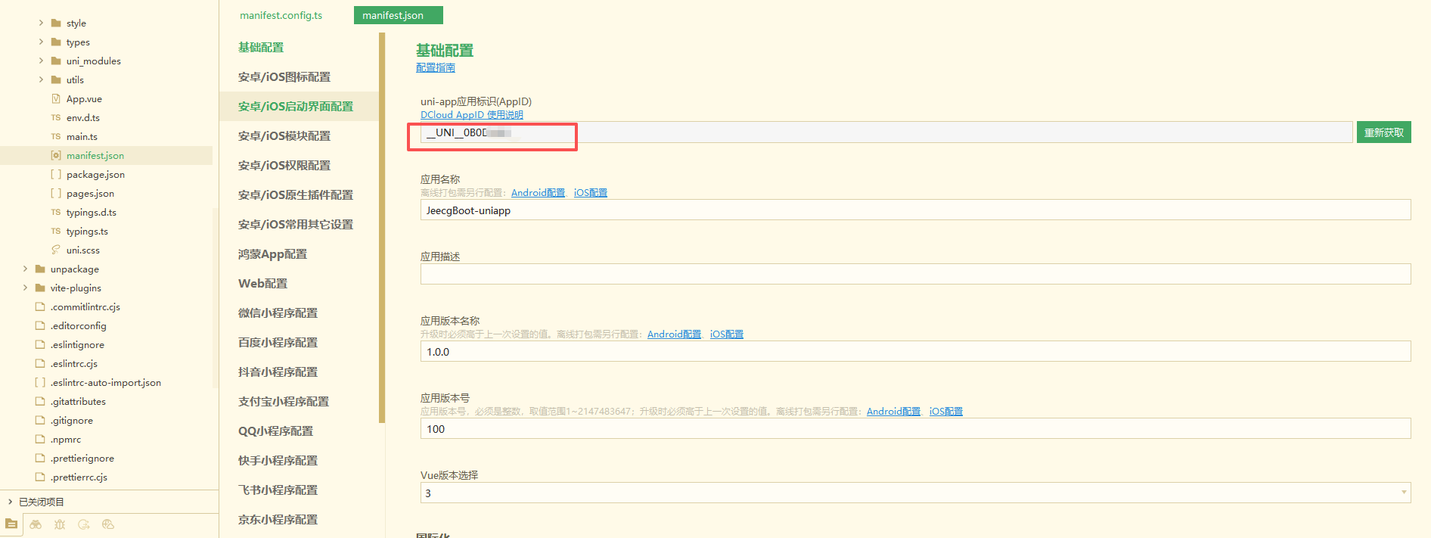Open the 配置指南 link
The height and width of the screenshot is (538, 1431).
tap(436, 68)
